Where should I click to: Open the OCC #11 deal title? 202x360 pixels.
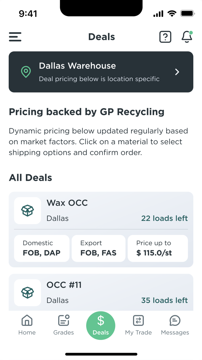[64, 285]
